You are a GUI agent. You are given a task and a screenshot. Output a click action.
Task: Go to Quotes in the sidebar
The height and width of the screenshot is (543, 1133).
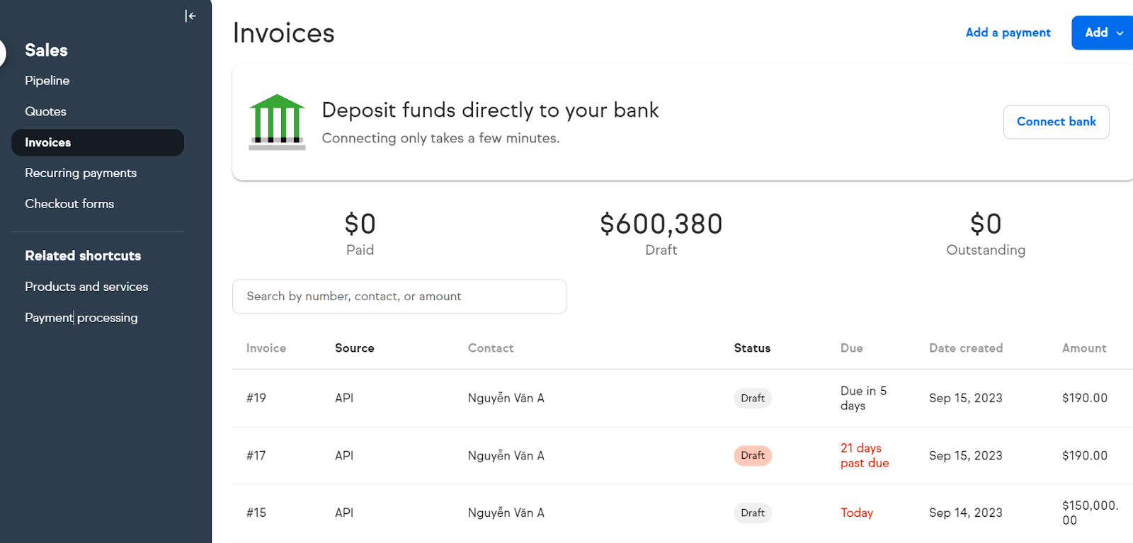[45, 111]
